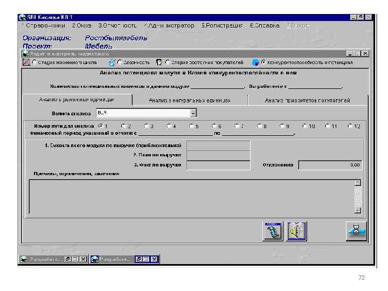
Task: Switch to Анализ в денежных единицах tab
Action: click(77, 100)
